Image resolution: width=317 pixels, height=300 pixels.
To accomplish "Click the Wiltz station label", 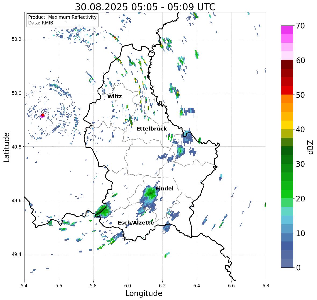I will [115, 96].
